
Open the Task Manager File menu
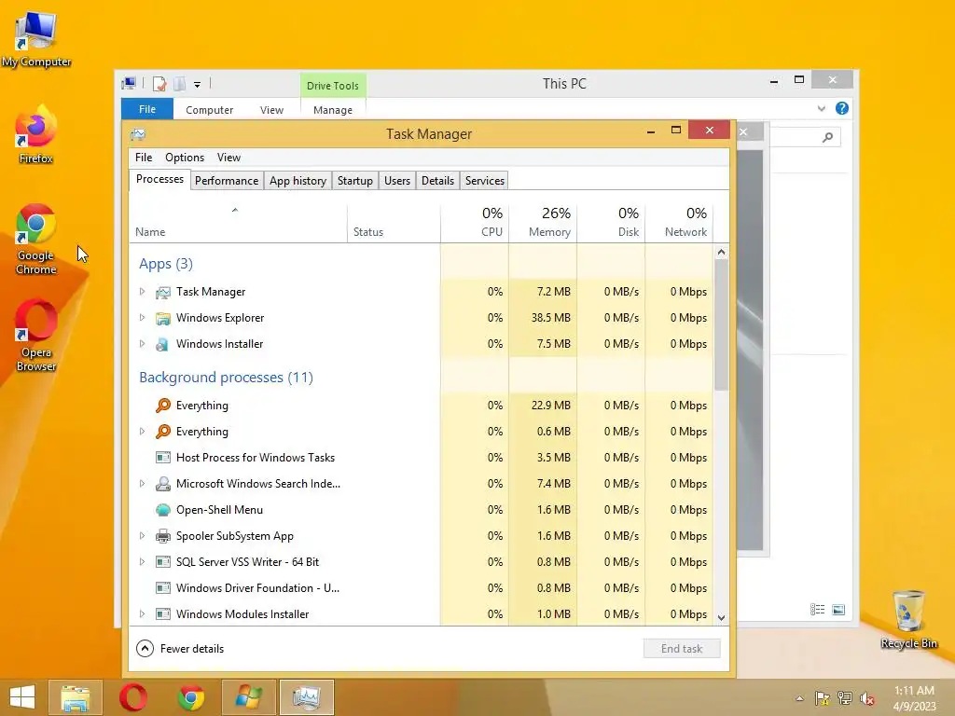click(144, 158)
